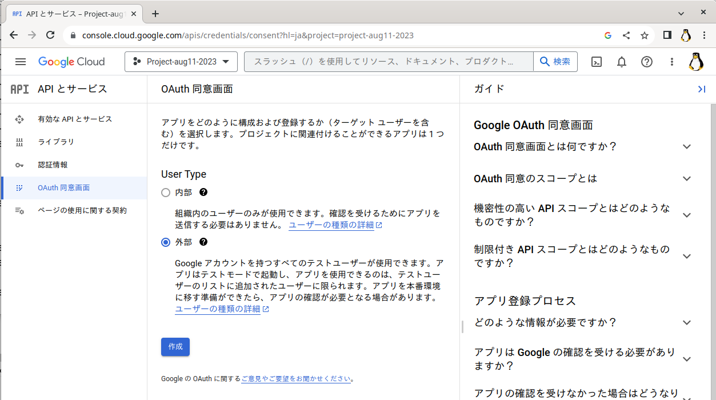Open Chrome profile penguin icon in toolbar
Screen dimensions: 716x400
point(686,35)
